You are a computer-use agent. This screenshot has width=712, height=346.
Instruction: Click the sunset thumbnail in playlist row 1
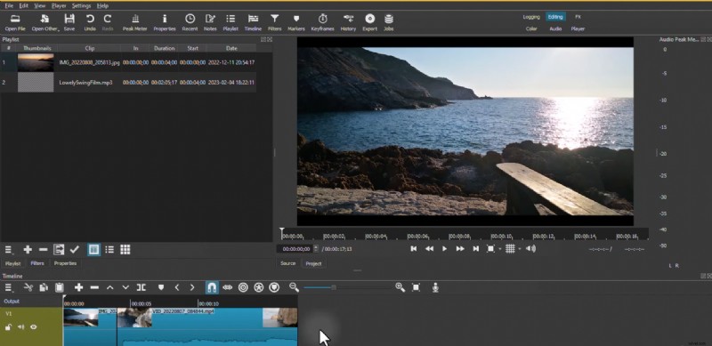(x=36, y=62)
